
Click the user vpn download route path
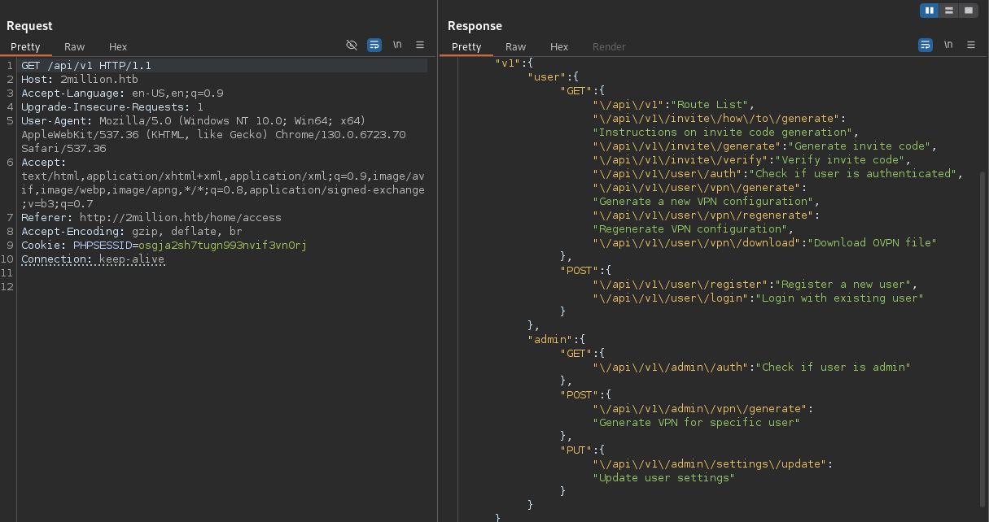[697, 242]
